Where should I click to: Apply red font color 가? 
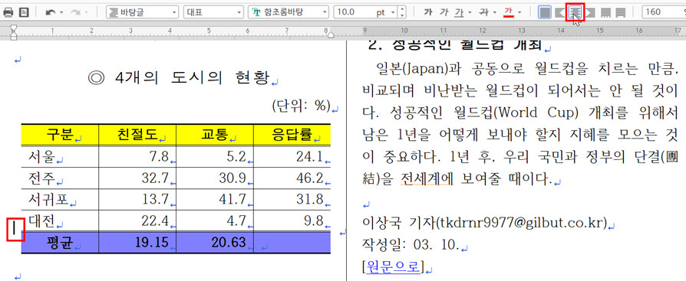click(509, 12)
